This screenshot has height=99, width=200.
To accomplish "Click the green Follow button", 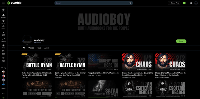I will pyautogui.click(x=181, y=41).
